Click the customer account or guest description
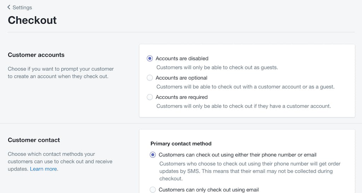This screenshot has height=193, width=362. pyautogui.click(x=245, y=87)
